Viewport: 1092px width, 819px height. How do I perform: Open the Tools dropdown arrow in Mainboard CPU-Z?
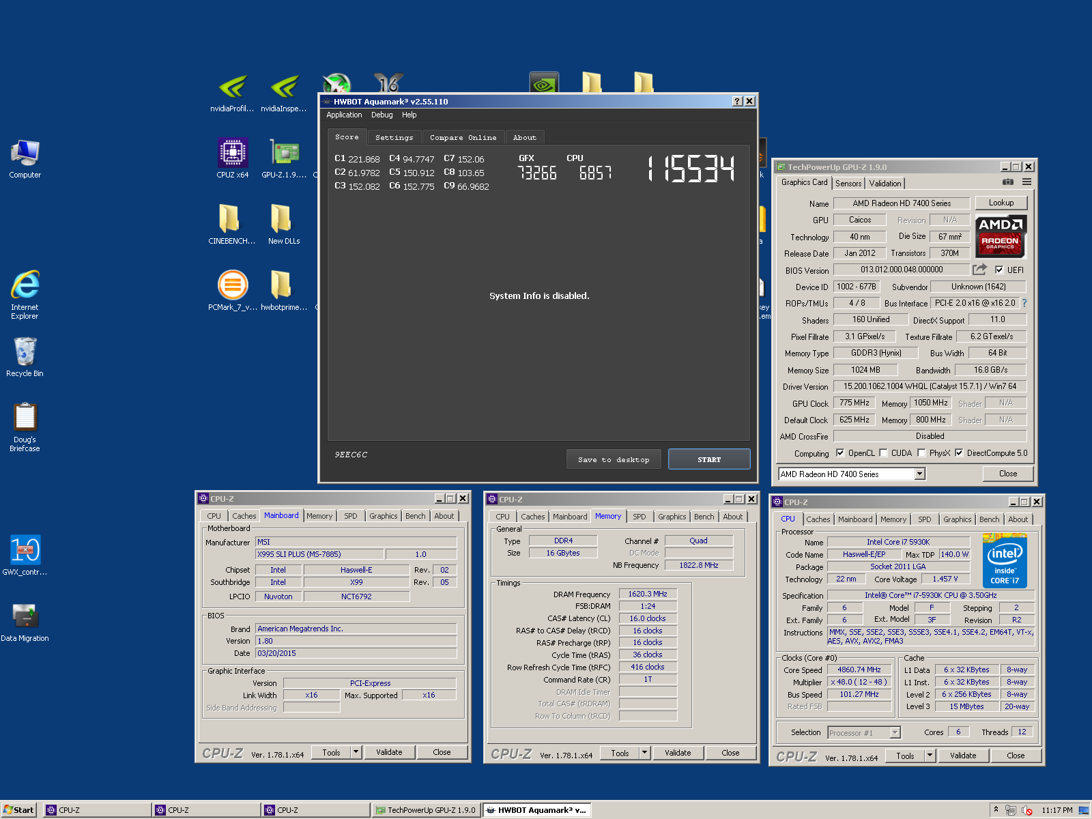click(356, 752)
